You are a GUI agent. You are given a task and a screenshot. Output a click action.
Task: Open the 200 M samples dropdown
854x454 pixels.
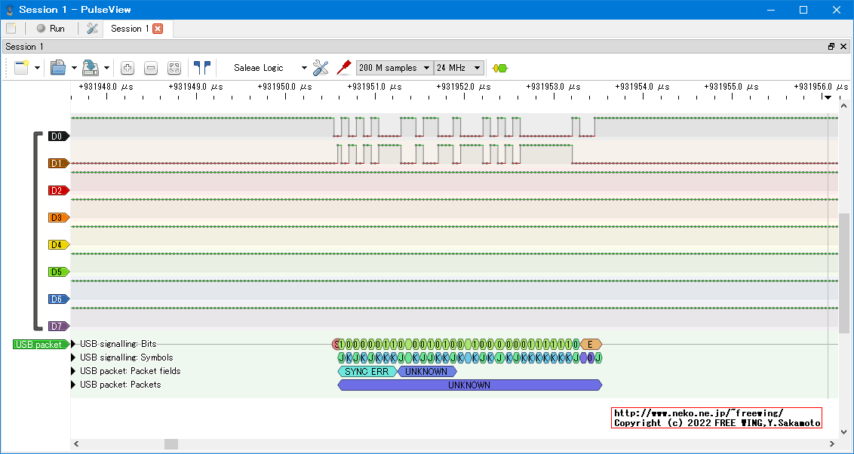(x=395, y=68)
